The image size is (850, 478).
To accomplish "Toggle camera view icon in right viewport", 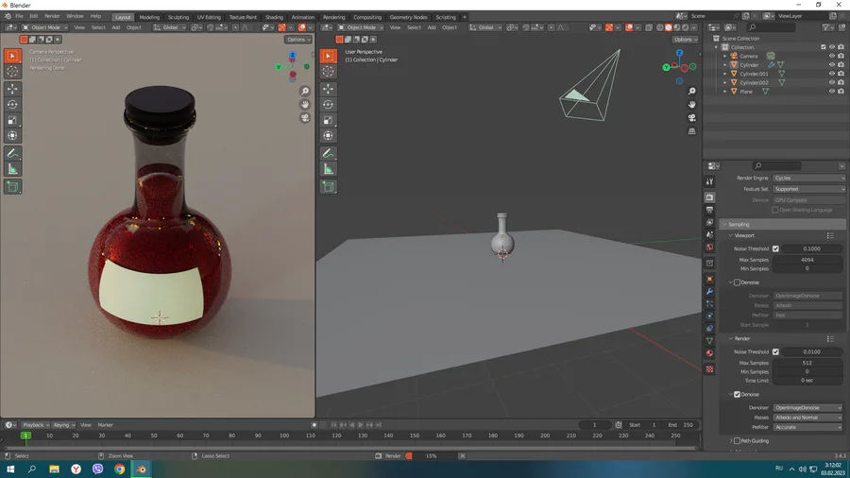I will (691, 117).
